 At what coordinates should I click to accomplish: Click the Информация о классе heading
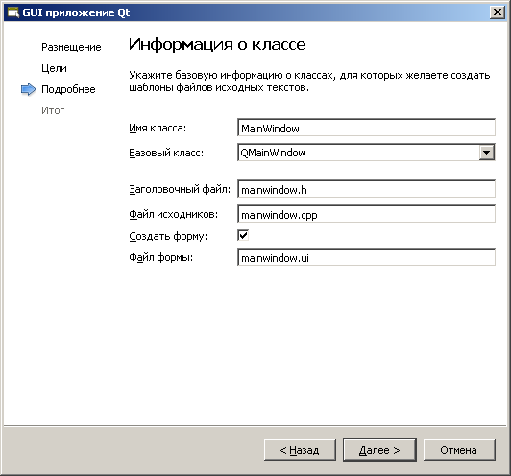(217, 44)
